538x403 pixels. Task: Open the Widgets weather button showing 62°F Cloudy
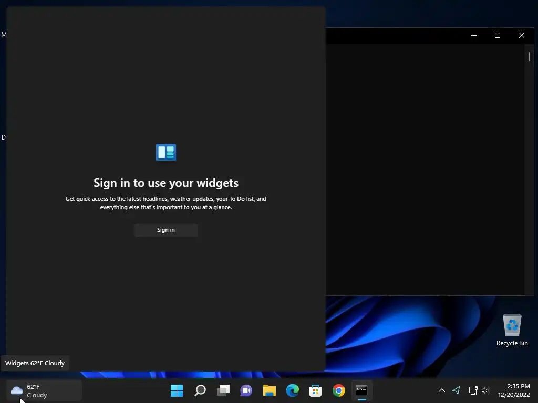[44, 390]
